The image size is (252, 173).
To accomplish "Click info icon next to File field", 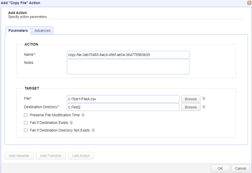I will coord(203,98).
